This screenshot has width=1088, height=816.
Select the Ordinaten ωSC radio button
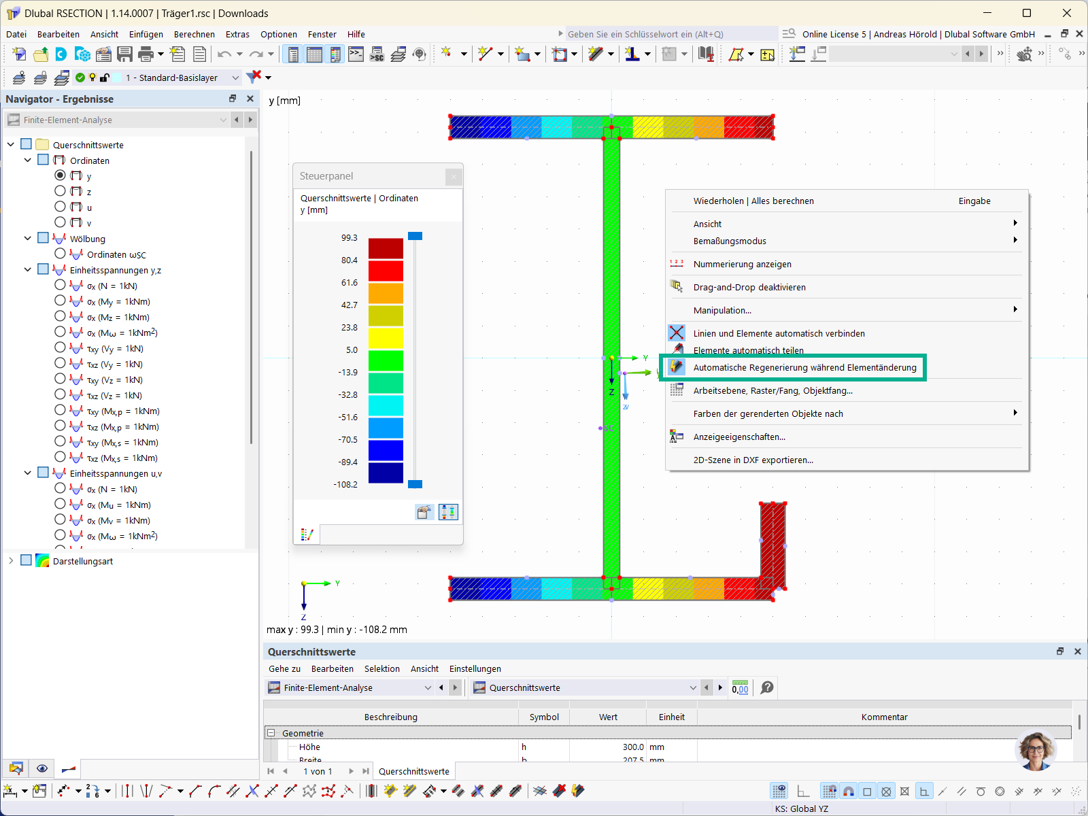click(61, 254)
